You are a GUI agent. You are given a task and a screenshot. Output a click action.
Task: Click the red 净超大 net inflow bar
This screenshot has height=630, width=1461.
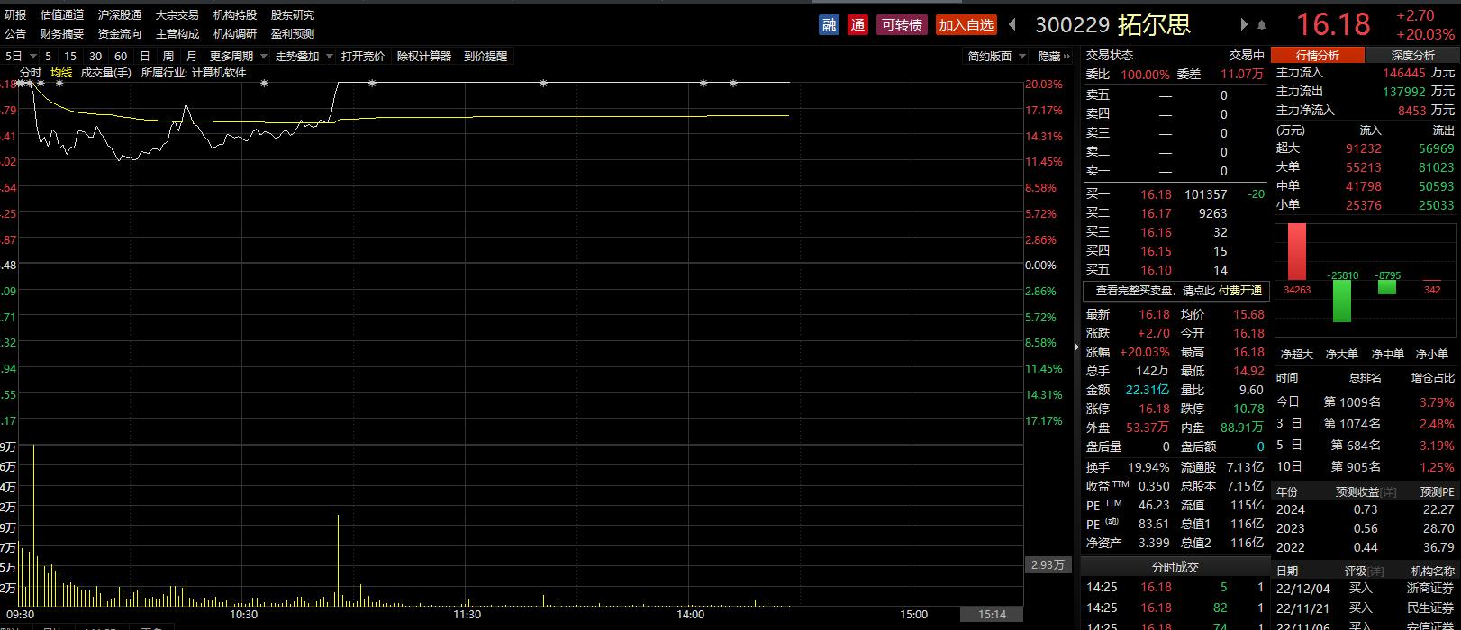1296,252
